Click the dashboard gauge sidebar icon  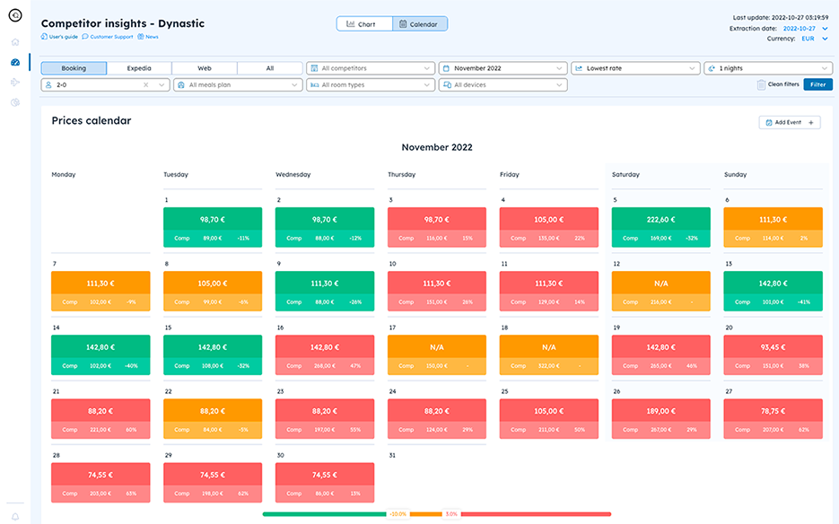click(14, 62)
